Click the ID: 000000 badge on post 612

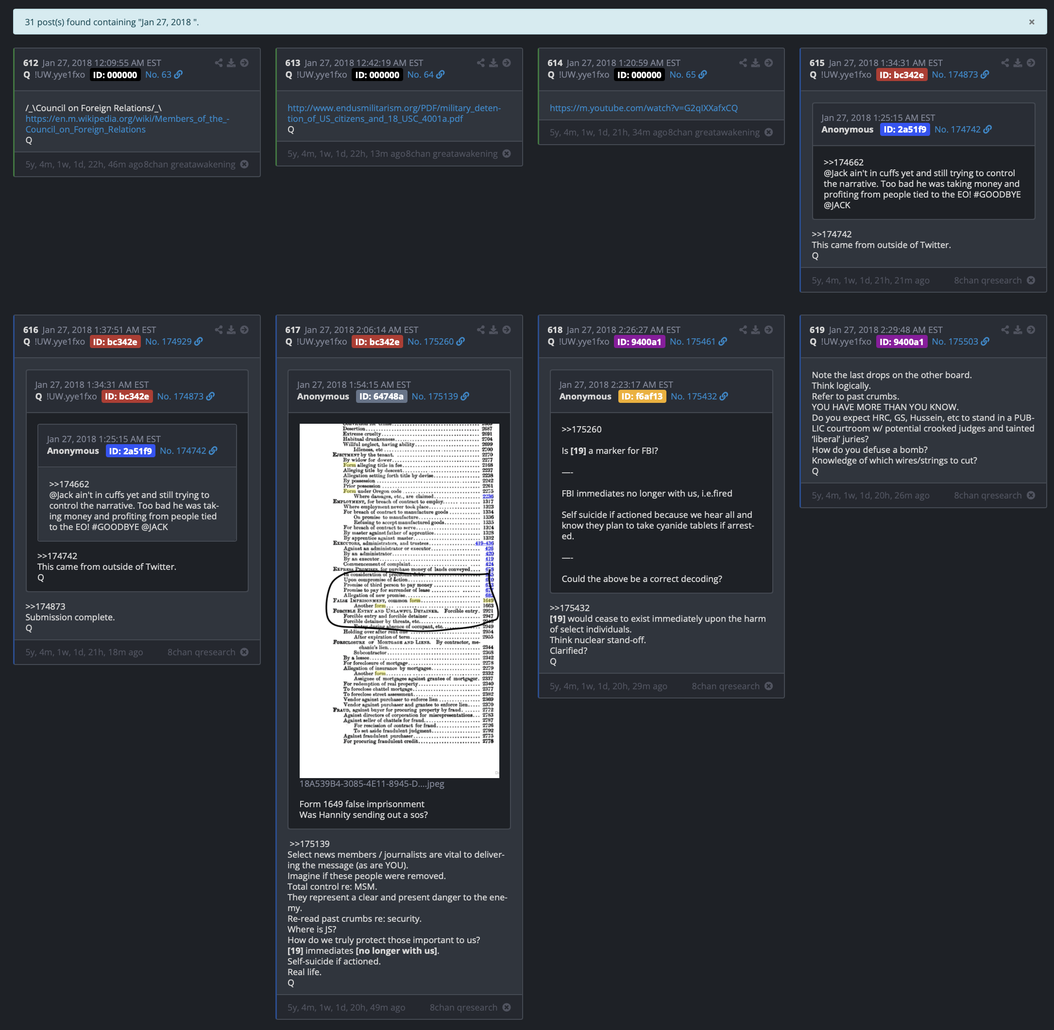tap(115, 75)
